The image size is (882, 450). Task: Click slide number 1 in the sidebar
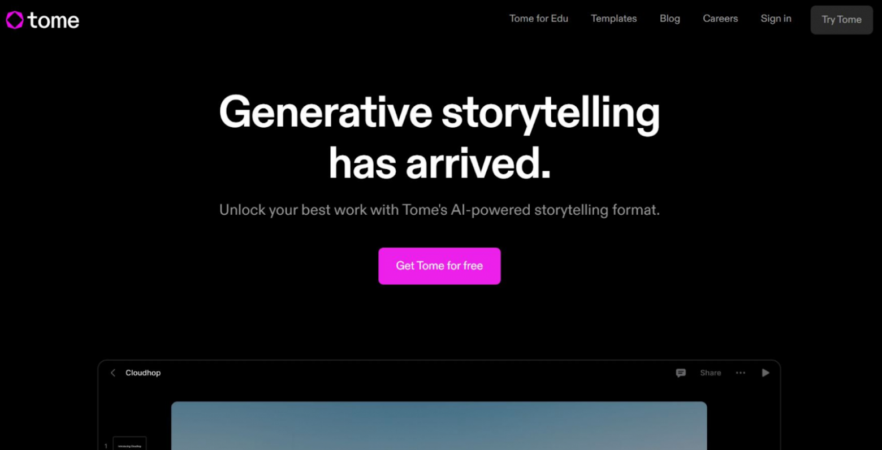point(106,446)
